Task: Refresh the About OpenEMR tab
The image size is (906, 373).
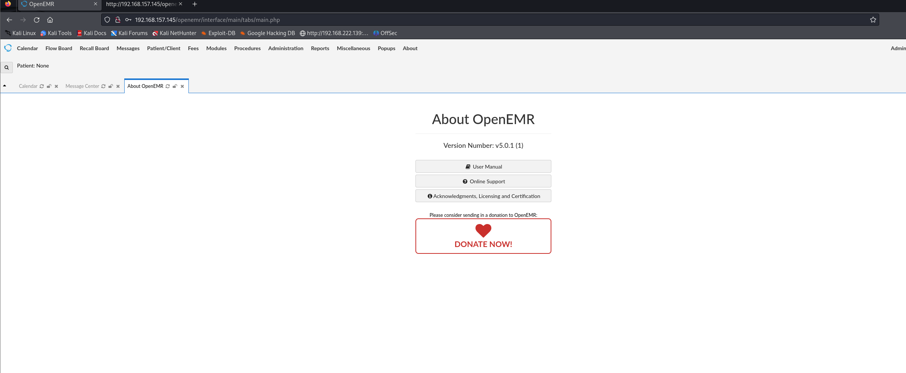Action: [x=168, y=86]
